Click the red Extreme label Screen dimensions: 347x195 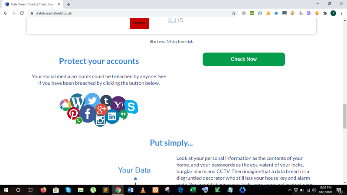[x=139, y=23]
